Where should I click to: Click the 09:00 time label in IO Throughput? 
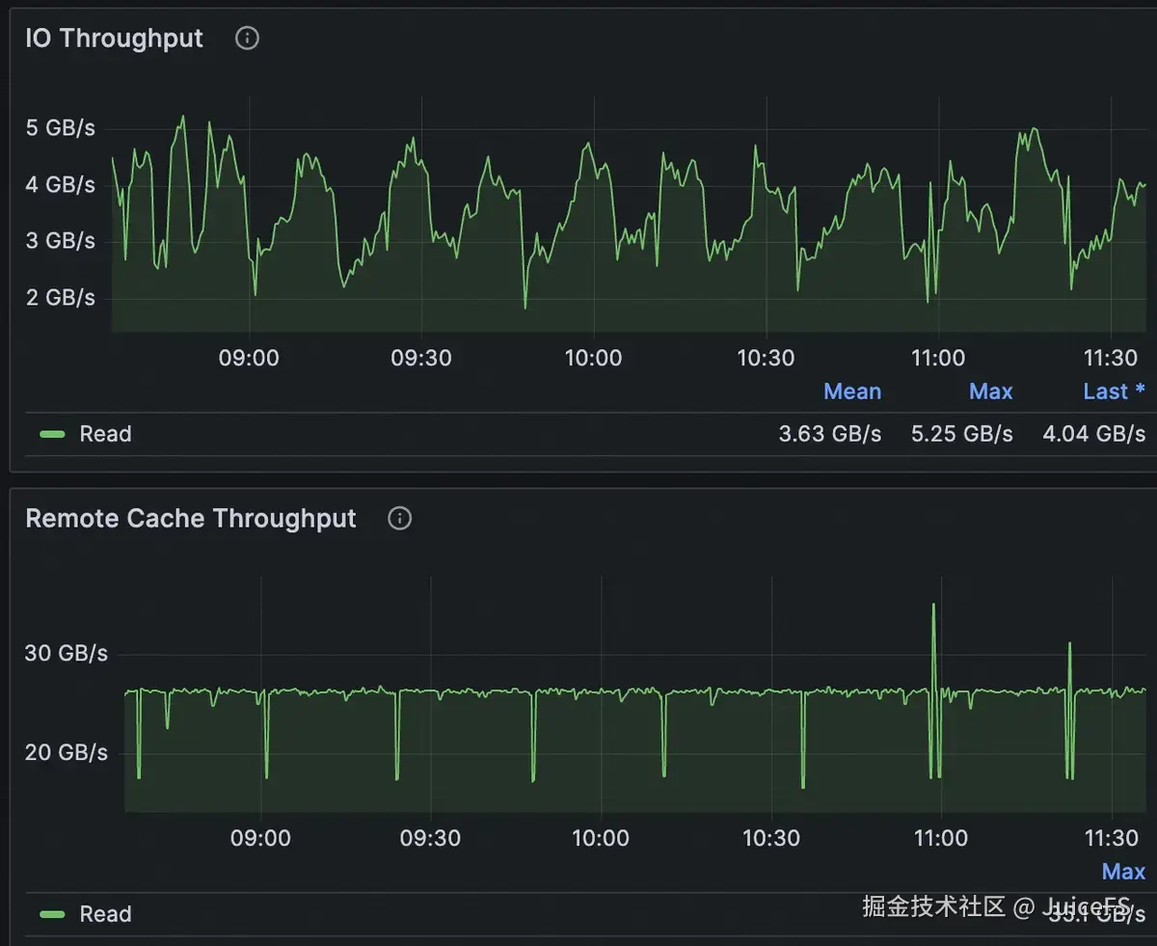coord(249,359)
